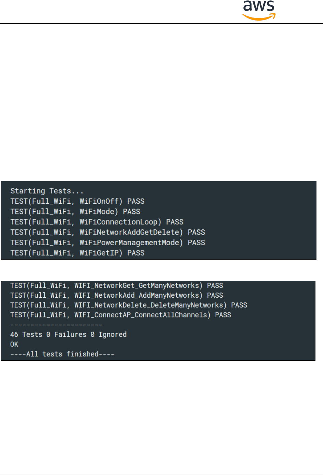Select the 'All tests finished' line
323x475 pixels.
[x=62, y=354]
